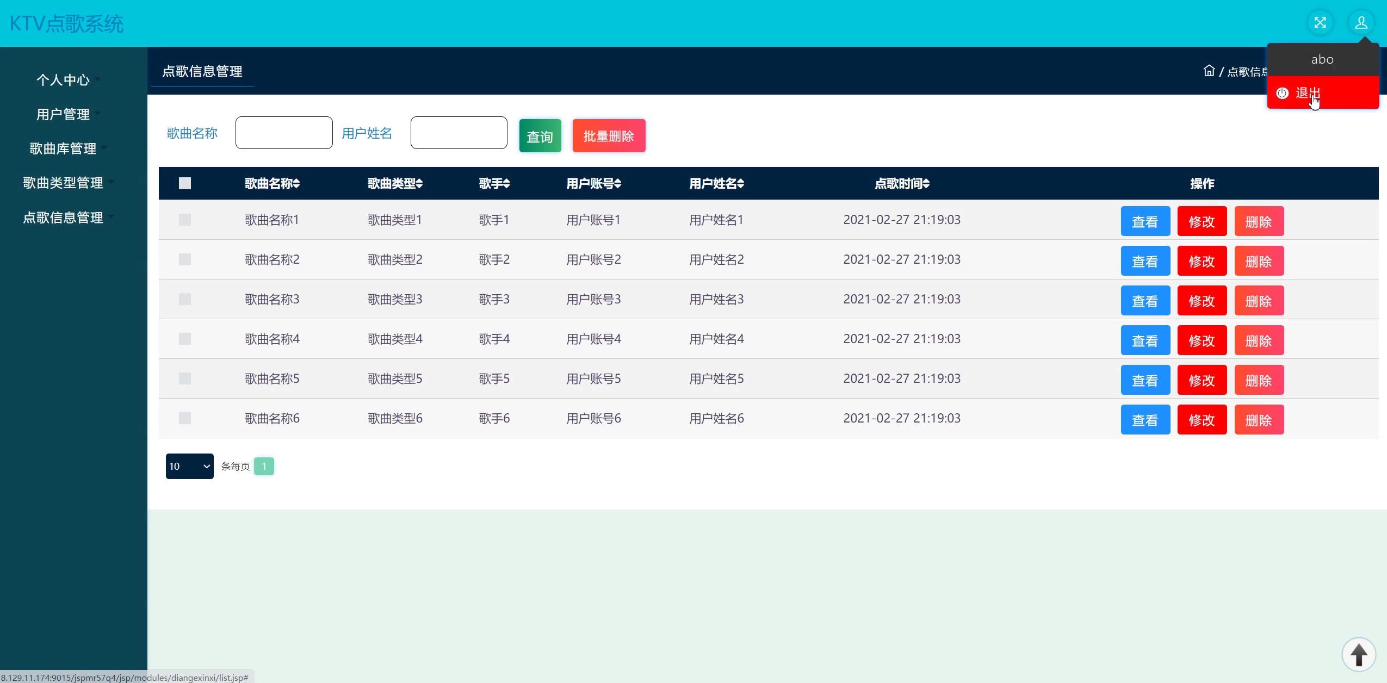Click 修改 for 歌曲名称6
Viewport: 1387px width, 683px height.
coord(1202,419)
